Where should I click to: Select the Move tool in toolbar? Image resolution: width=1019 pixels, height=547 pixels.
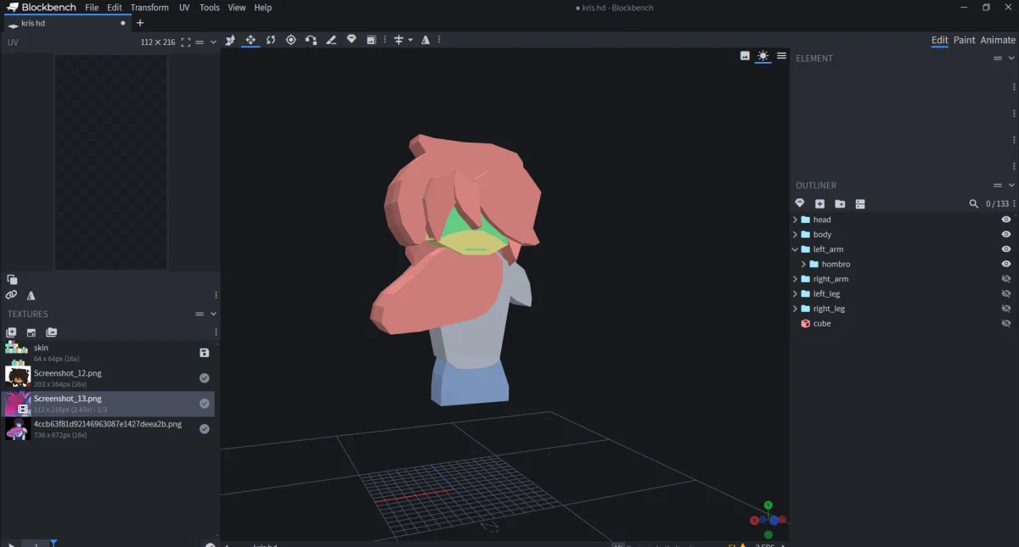click(x=251, y=40)
